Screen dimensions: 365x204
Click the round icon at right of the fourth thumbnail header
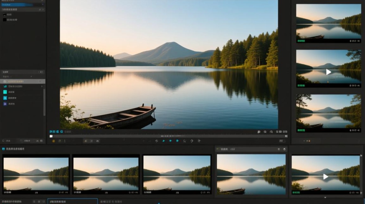coord(284,149)
